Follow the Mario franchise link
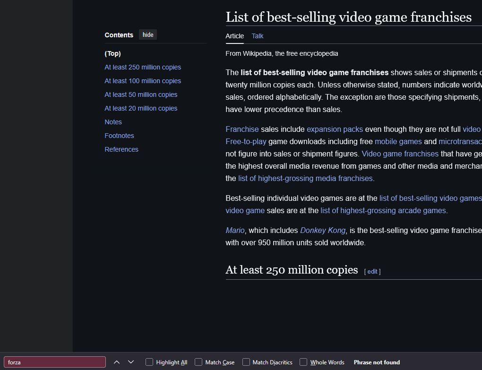This screenshot has height=370, width=482. (235, 230)
